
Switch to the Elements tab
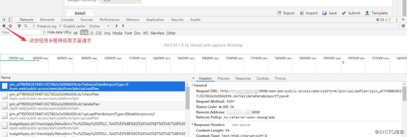47,20
